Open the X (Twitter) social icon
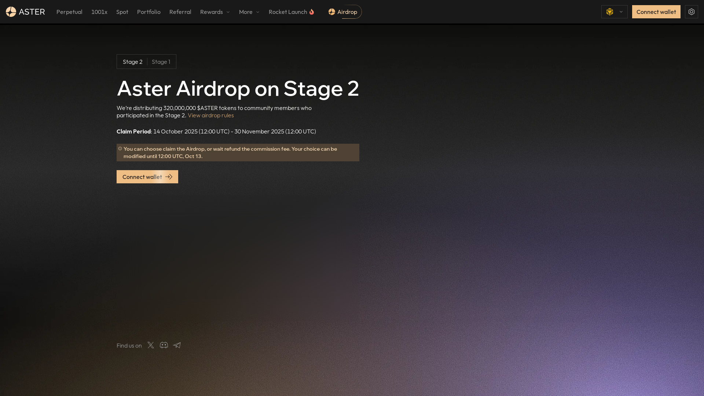The image size is (704, 396). point(151,345)
